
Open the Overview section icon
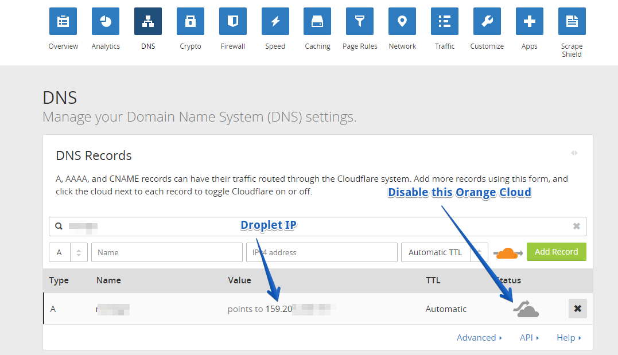(63, 21)
